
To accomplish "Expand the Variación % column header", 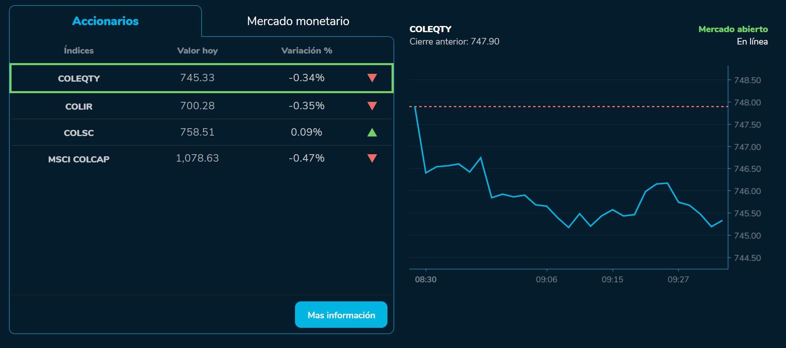I will [x=306, y=51].
